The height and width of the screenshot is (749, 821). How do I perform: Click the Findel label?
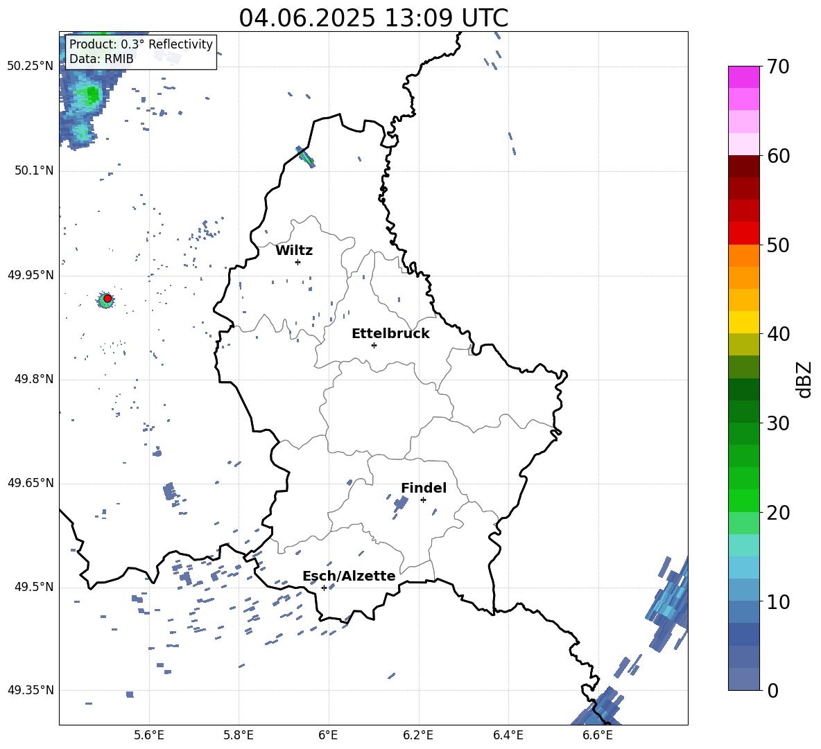click(x=424, y=488)
